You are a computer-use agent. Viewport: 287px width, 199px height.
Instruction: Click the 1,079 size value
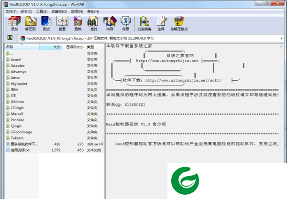click(56, 150)
